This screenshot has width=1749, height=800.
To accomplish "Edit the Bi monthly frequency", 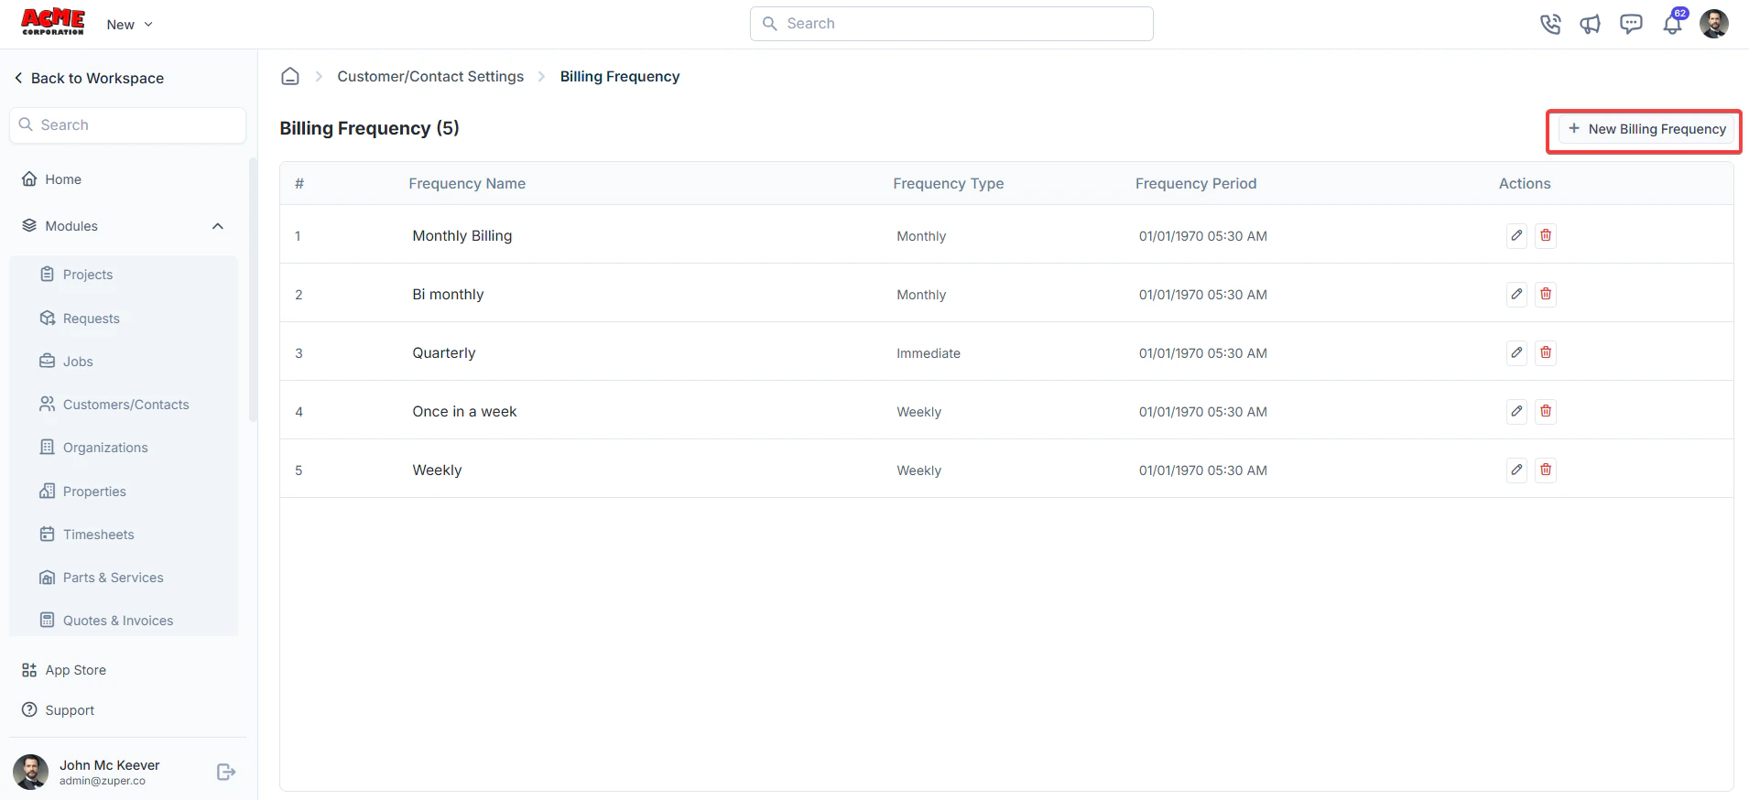I will pos(1516,294).
